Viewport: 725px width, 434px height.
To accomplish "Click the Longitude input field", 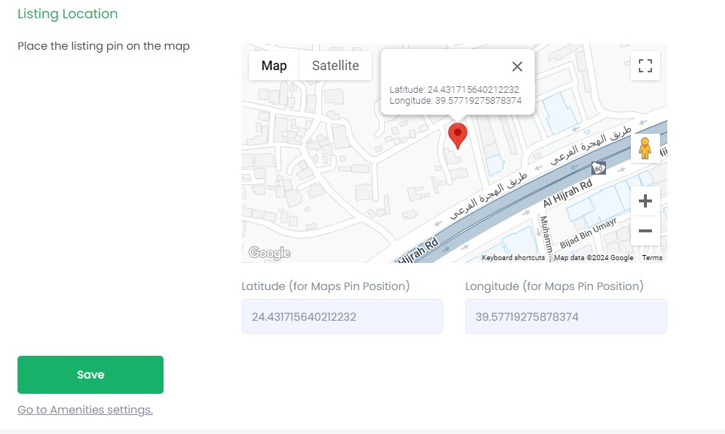I will point(566,316).
